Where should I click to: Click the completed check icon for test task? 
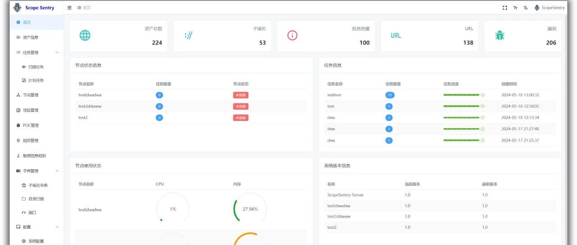482,107
